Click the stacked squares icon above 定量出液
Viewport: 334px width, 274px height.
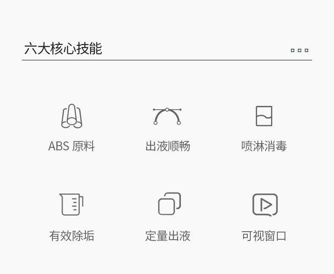point(170,204)
